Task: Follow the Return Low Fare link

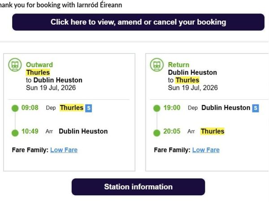Action: 206,150
